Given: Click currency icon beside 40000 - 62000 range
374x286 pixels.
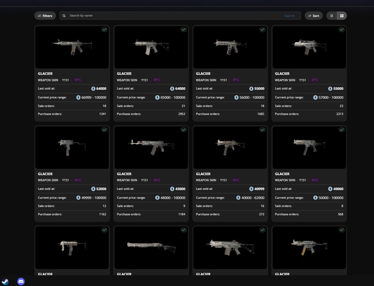Looking at the screenshot, I should 238,198.
